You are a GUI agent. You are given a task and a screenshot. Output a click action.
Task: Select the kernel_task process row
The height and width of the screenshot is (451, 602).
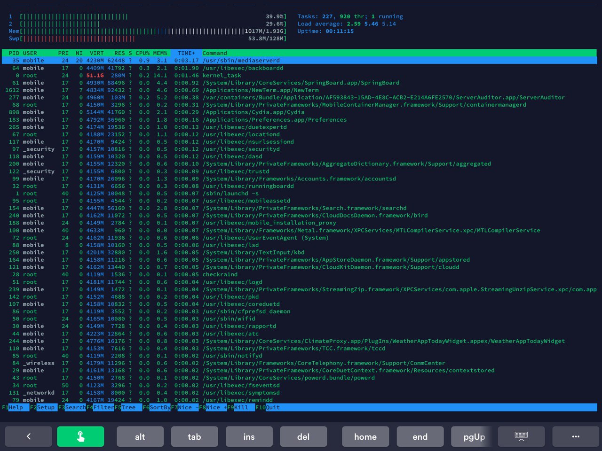299,75
